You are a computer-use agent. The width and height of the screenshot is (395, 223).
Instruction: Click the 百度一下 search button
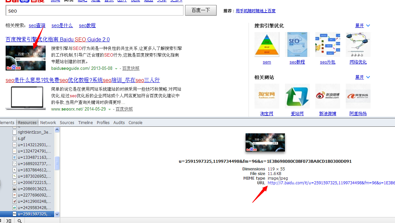click(x=201, y=10)
